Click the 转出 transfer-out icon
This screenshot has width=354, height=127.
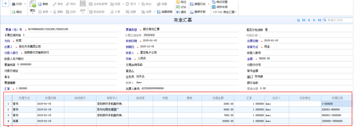[x=143, y=4]
